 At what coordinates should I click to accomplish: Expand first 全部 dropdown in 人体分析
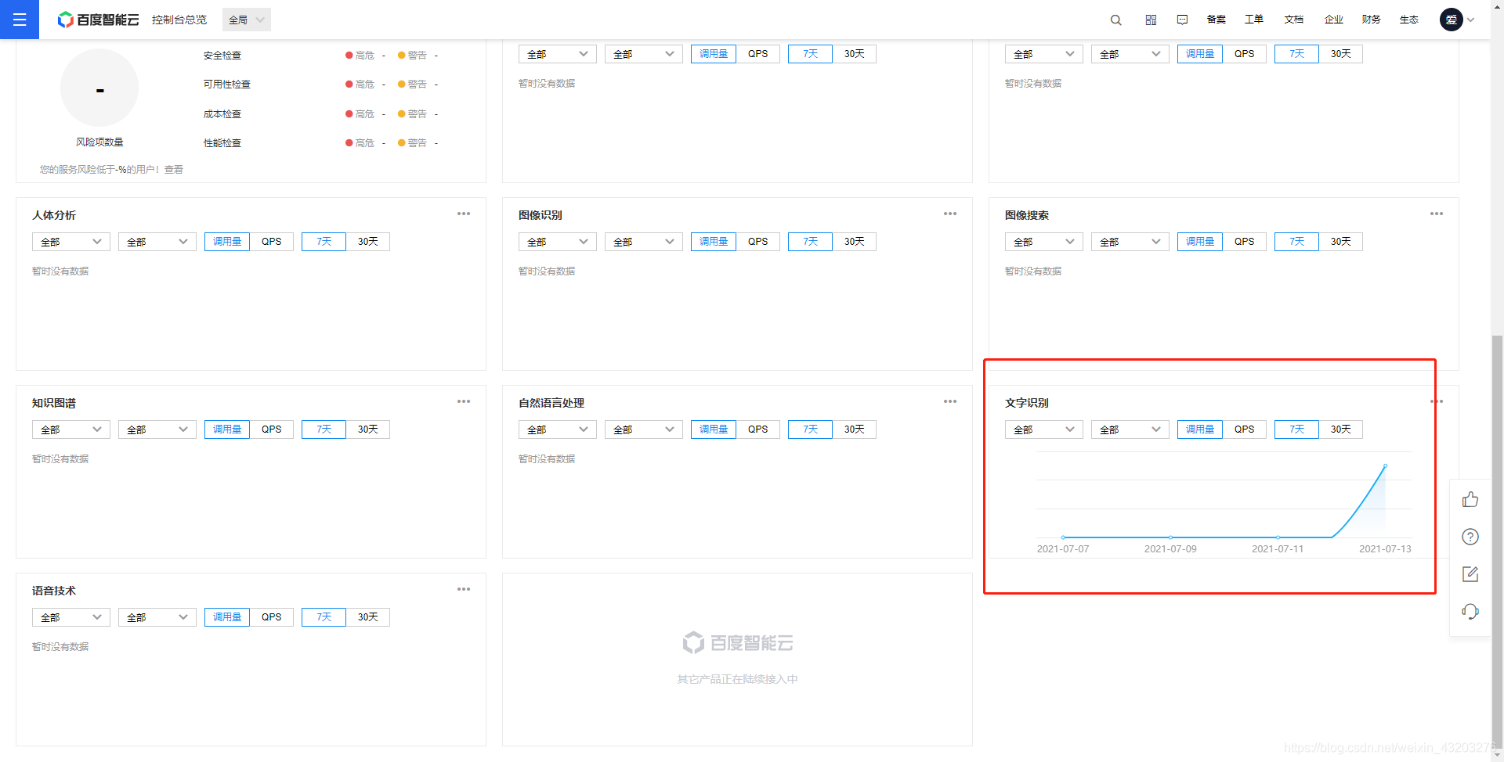click(x=71, y=242)
